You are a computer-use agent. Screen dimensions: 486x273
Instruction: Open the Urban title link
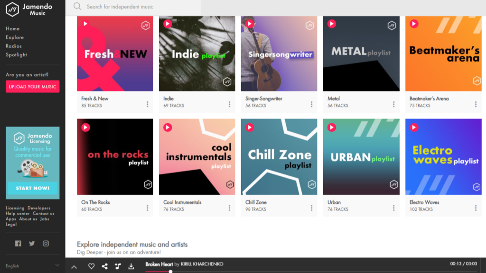334,202
